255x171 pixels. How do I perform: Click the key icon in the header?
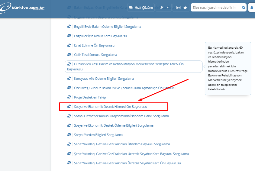coord(161,8)
